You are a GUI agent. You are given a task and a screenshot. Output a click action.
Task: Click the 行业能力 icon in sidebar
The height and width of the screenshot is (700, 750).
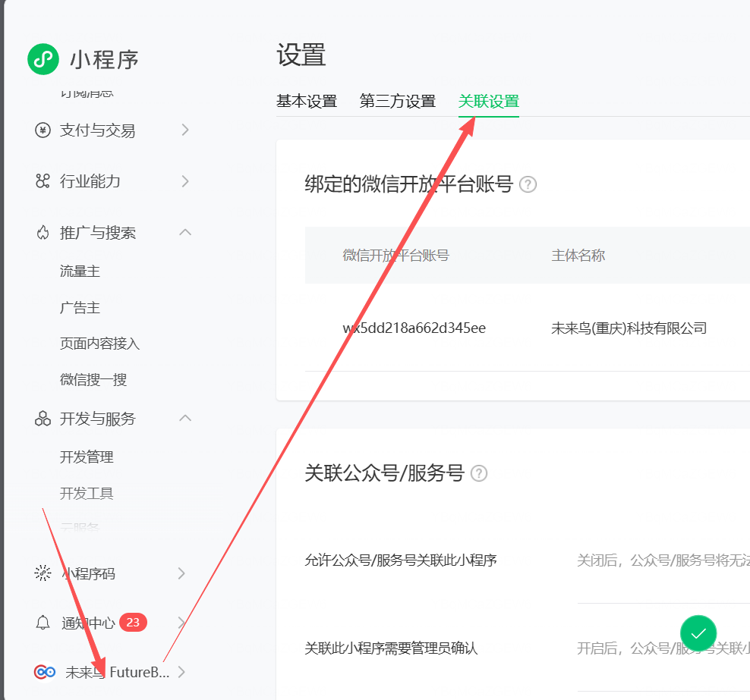point(43,181)
